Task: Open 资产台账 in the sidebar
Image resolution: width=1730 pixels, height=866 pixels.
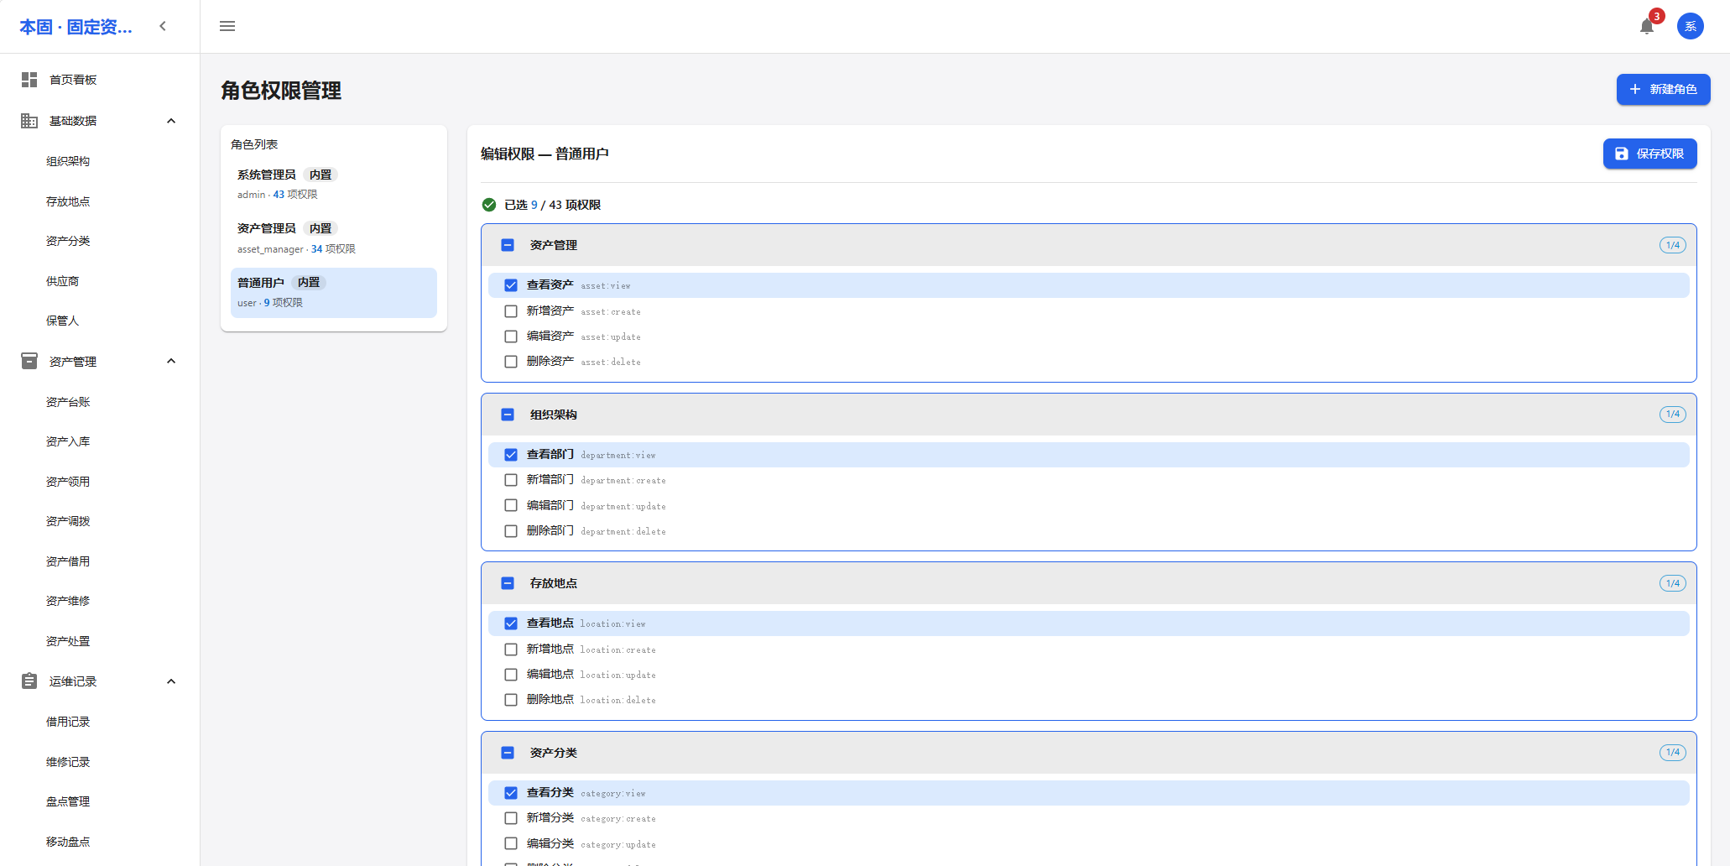Action: [68, 402]
